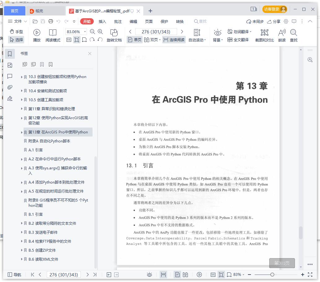
Task: Click the 划词翻译 word translate button
Action: click(x=240, y=32)
